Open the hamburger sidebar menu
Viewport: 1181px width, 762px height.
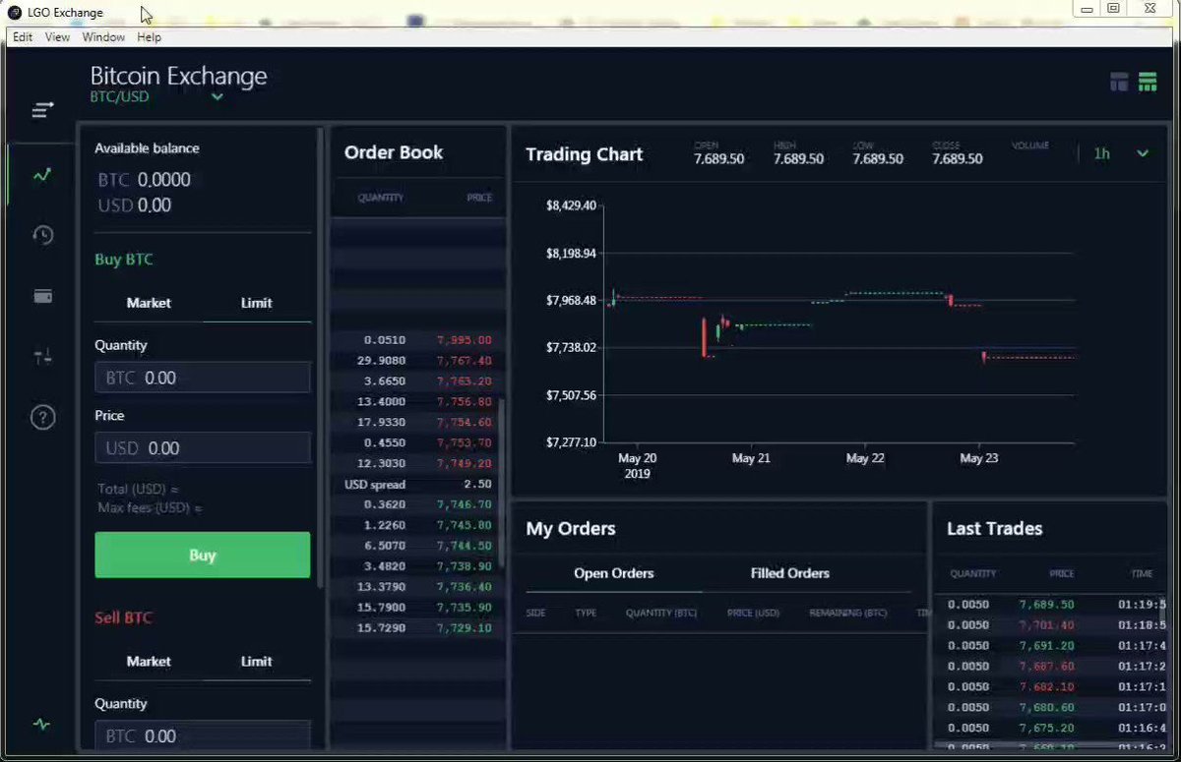tap(42, 110)
